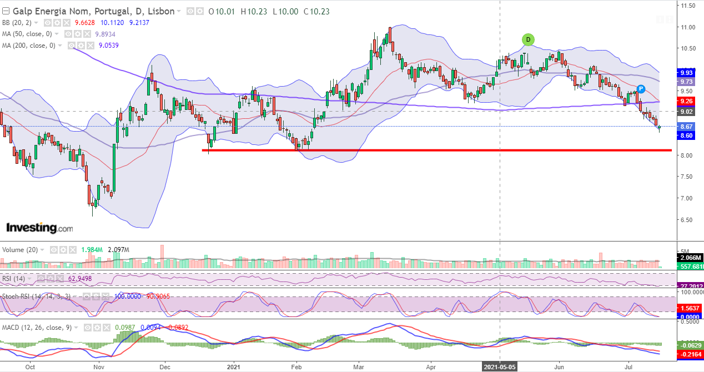Open MA (200, close, 0) dropdown
The image size is (704, 372).
[x=60, y=45]
